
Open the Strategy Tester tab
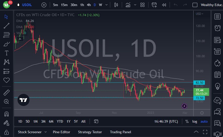(90, 132)
